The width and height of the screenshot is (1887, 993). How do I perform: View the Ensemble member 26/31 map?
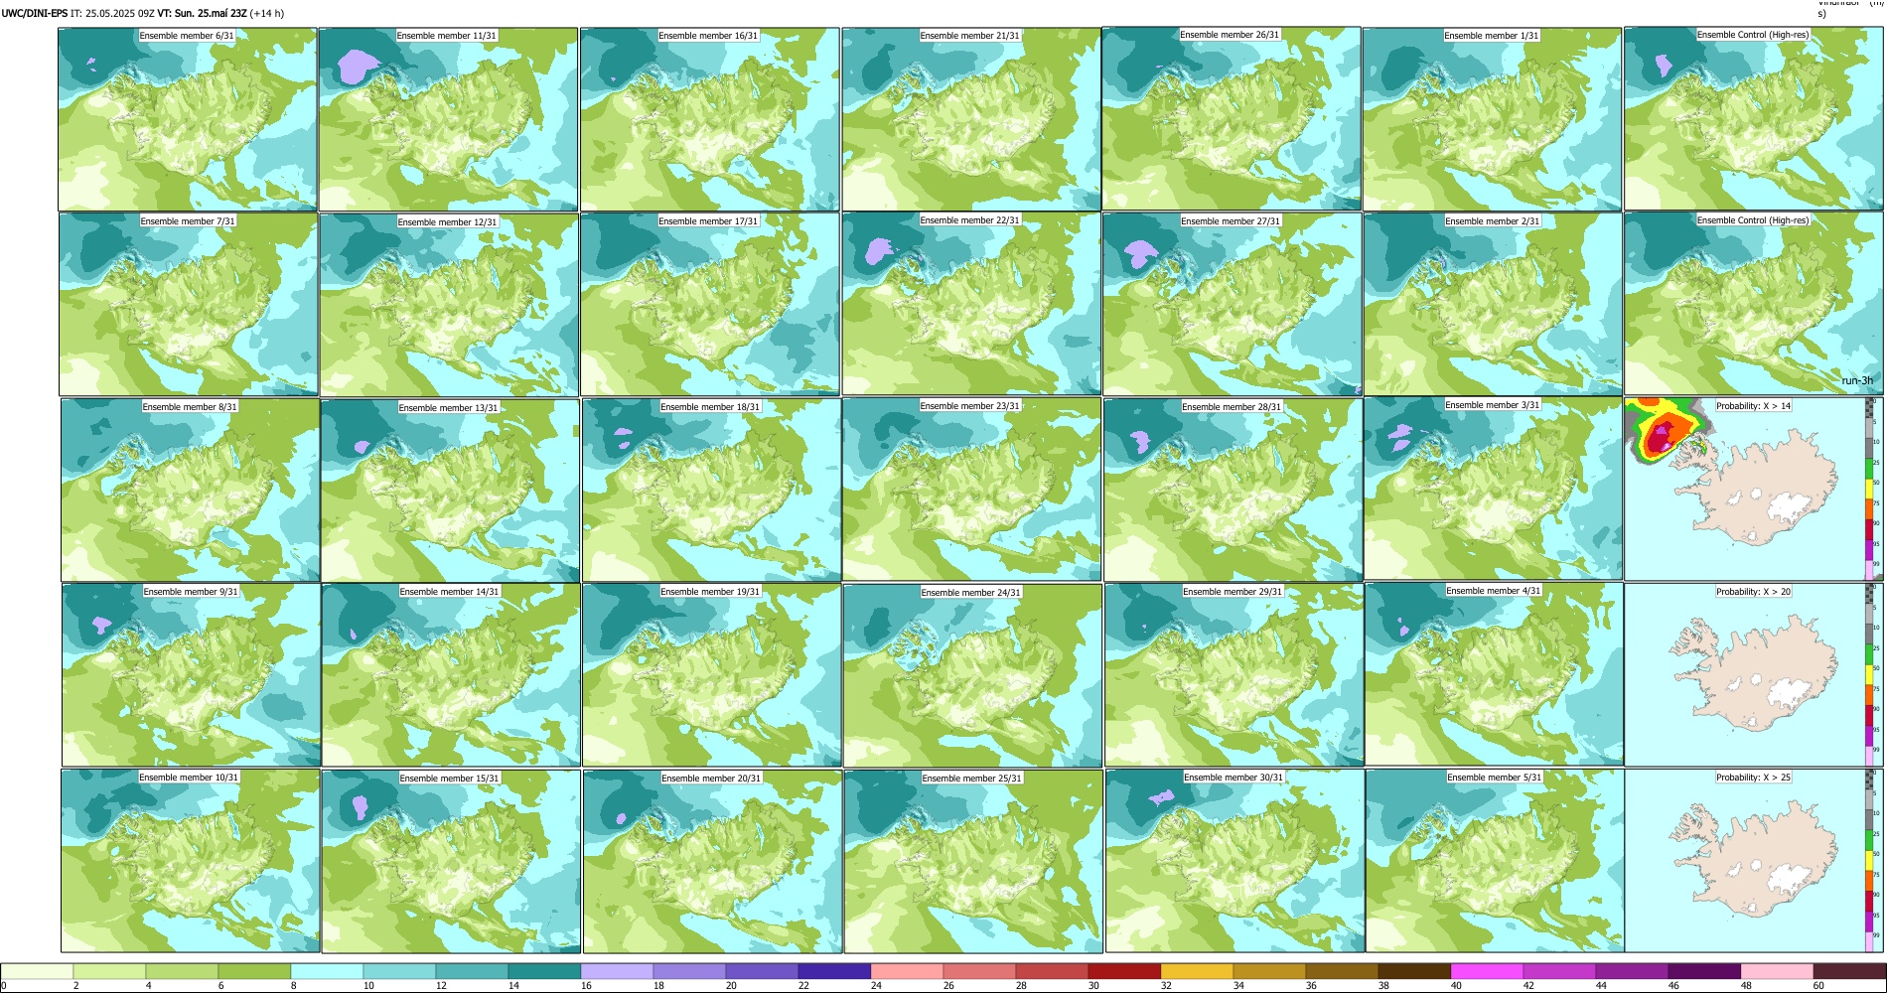tap(1232, 118)
